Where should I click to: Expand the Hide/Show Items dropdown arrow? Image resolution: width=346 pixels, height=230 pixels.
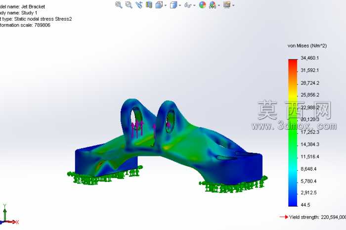(x=194, y=5)
